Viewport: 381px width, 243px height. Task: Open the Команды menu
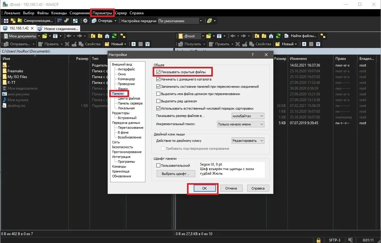point(59,13)
